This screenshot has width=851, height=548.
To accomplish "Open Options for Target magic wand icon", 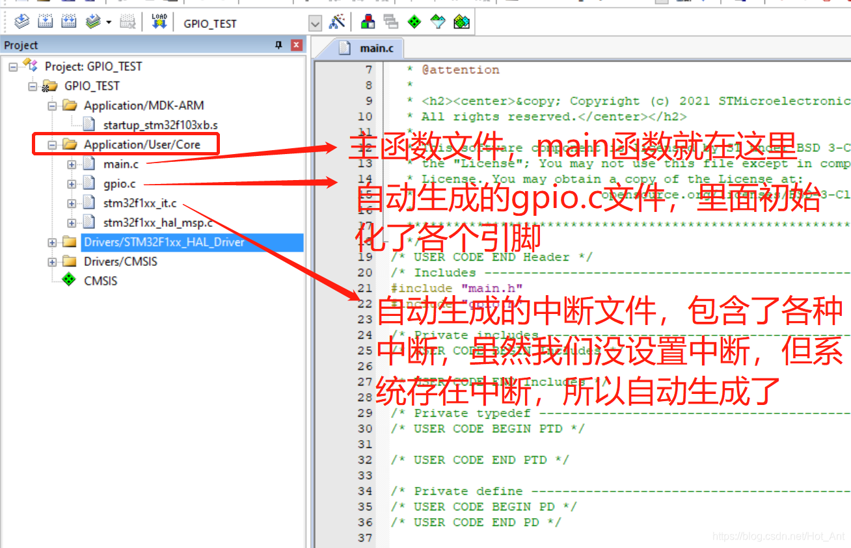I will coord(337,22).
